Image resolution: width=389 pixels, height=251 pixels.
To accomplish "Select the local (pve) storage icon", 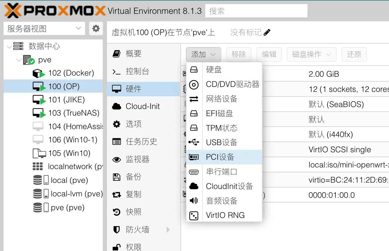I will 41,180.
